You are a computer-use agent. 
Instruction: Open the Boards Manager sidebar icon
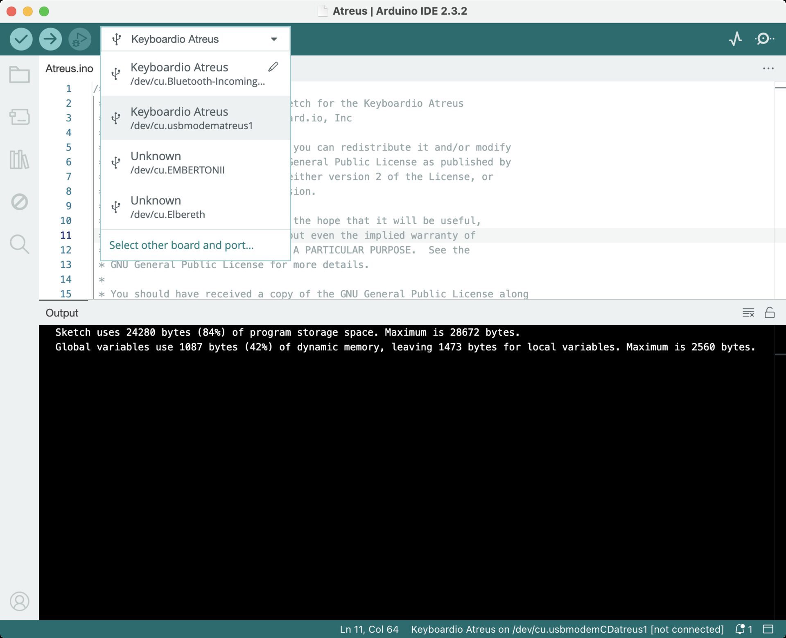click(x=19, y=117)
